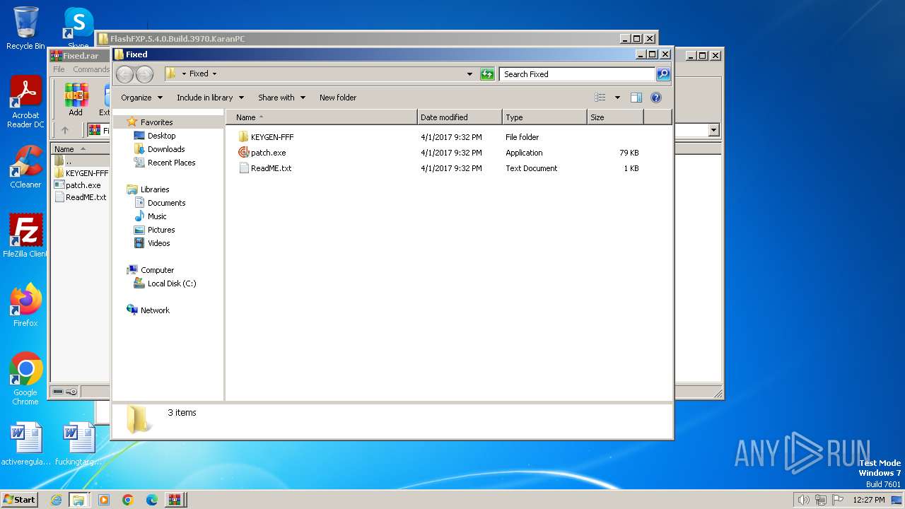Select Local Disk (C:) in navigation pane
905x509 pixels.
point(171,283)
